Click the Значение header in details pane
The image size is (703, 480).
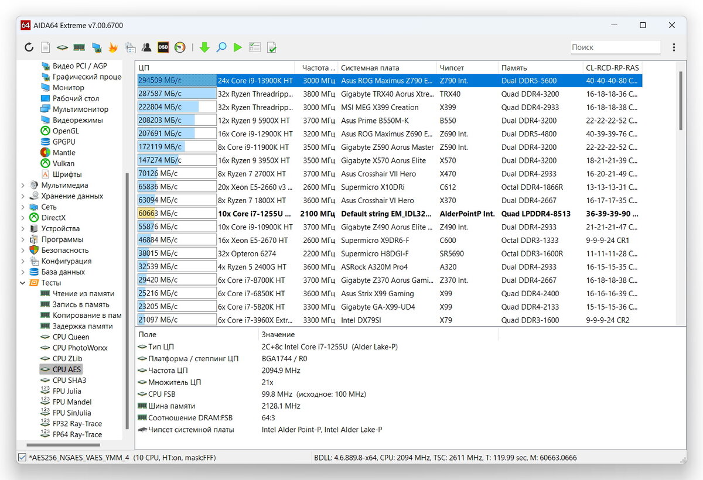[x=378, y=334]
